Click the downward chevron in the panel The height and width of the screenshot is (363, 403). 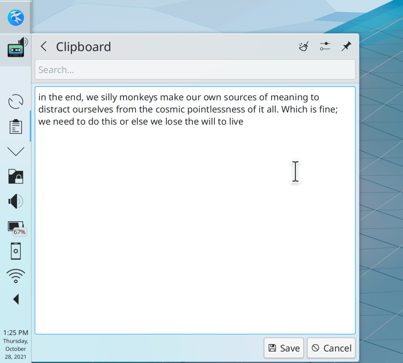[16, 151]
